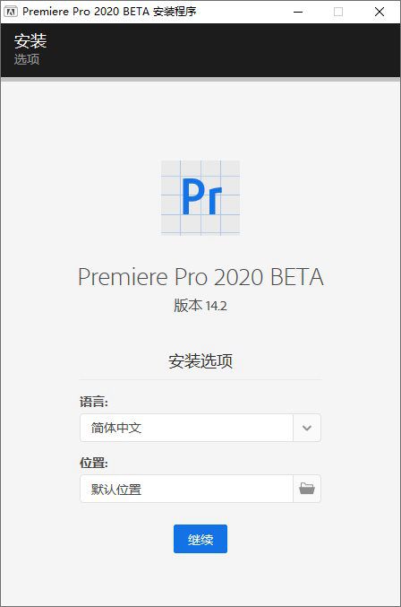Click the gray progress strip under header

(x=200, y=79)
